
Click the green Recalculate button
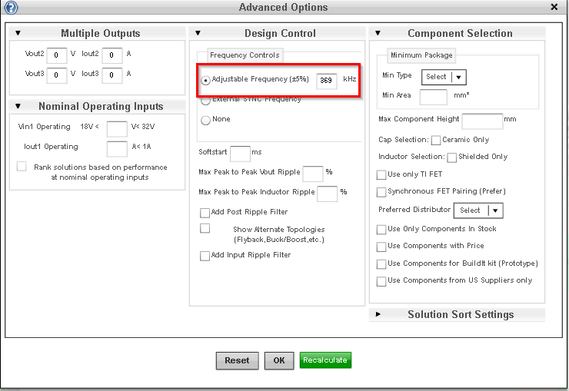pos(325,360)
